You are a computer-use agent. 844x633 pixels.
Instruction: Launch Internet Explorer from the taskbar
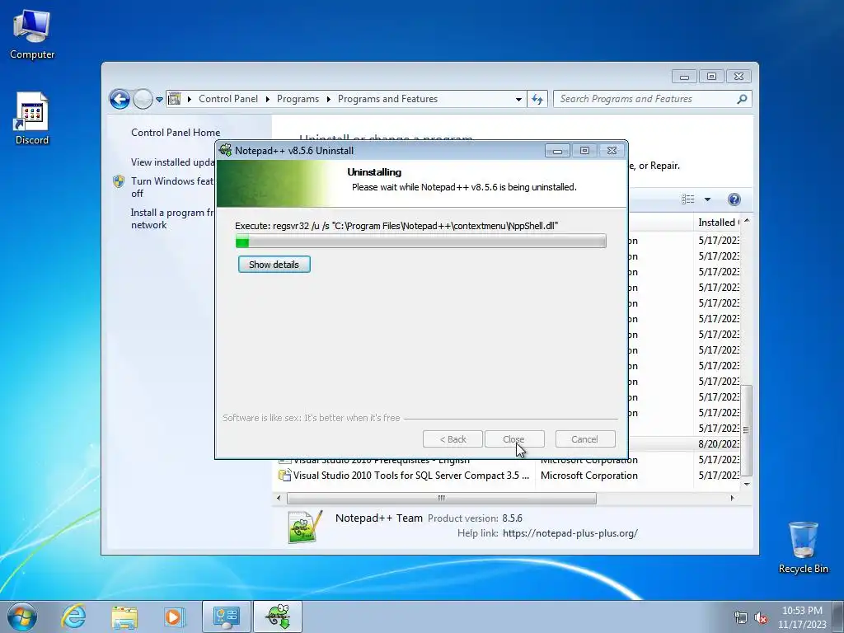[x=73, y=617]
